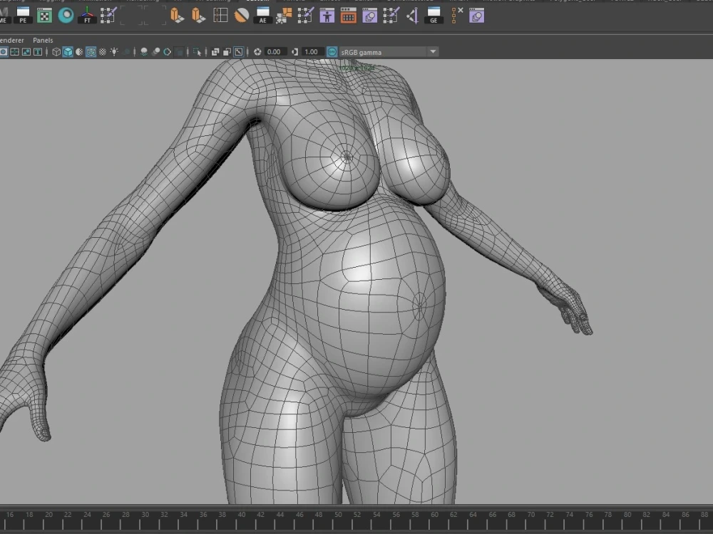Click the purple human figure shelf icon
The width and height of the screenshot is (713, 534).
coord(327,16)
